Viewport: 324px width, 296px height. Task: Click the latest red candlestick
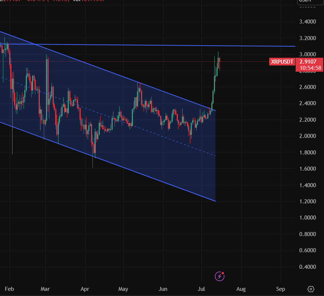click(219, 64)
